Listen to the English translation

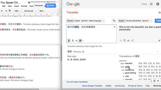129,40
